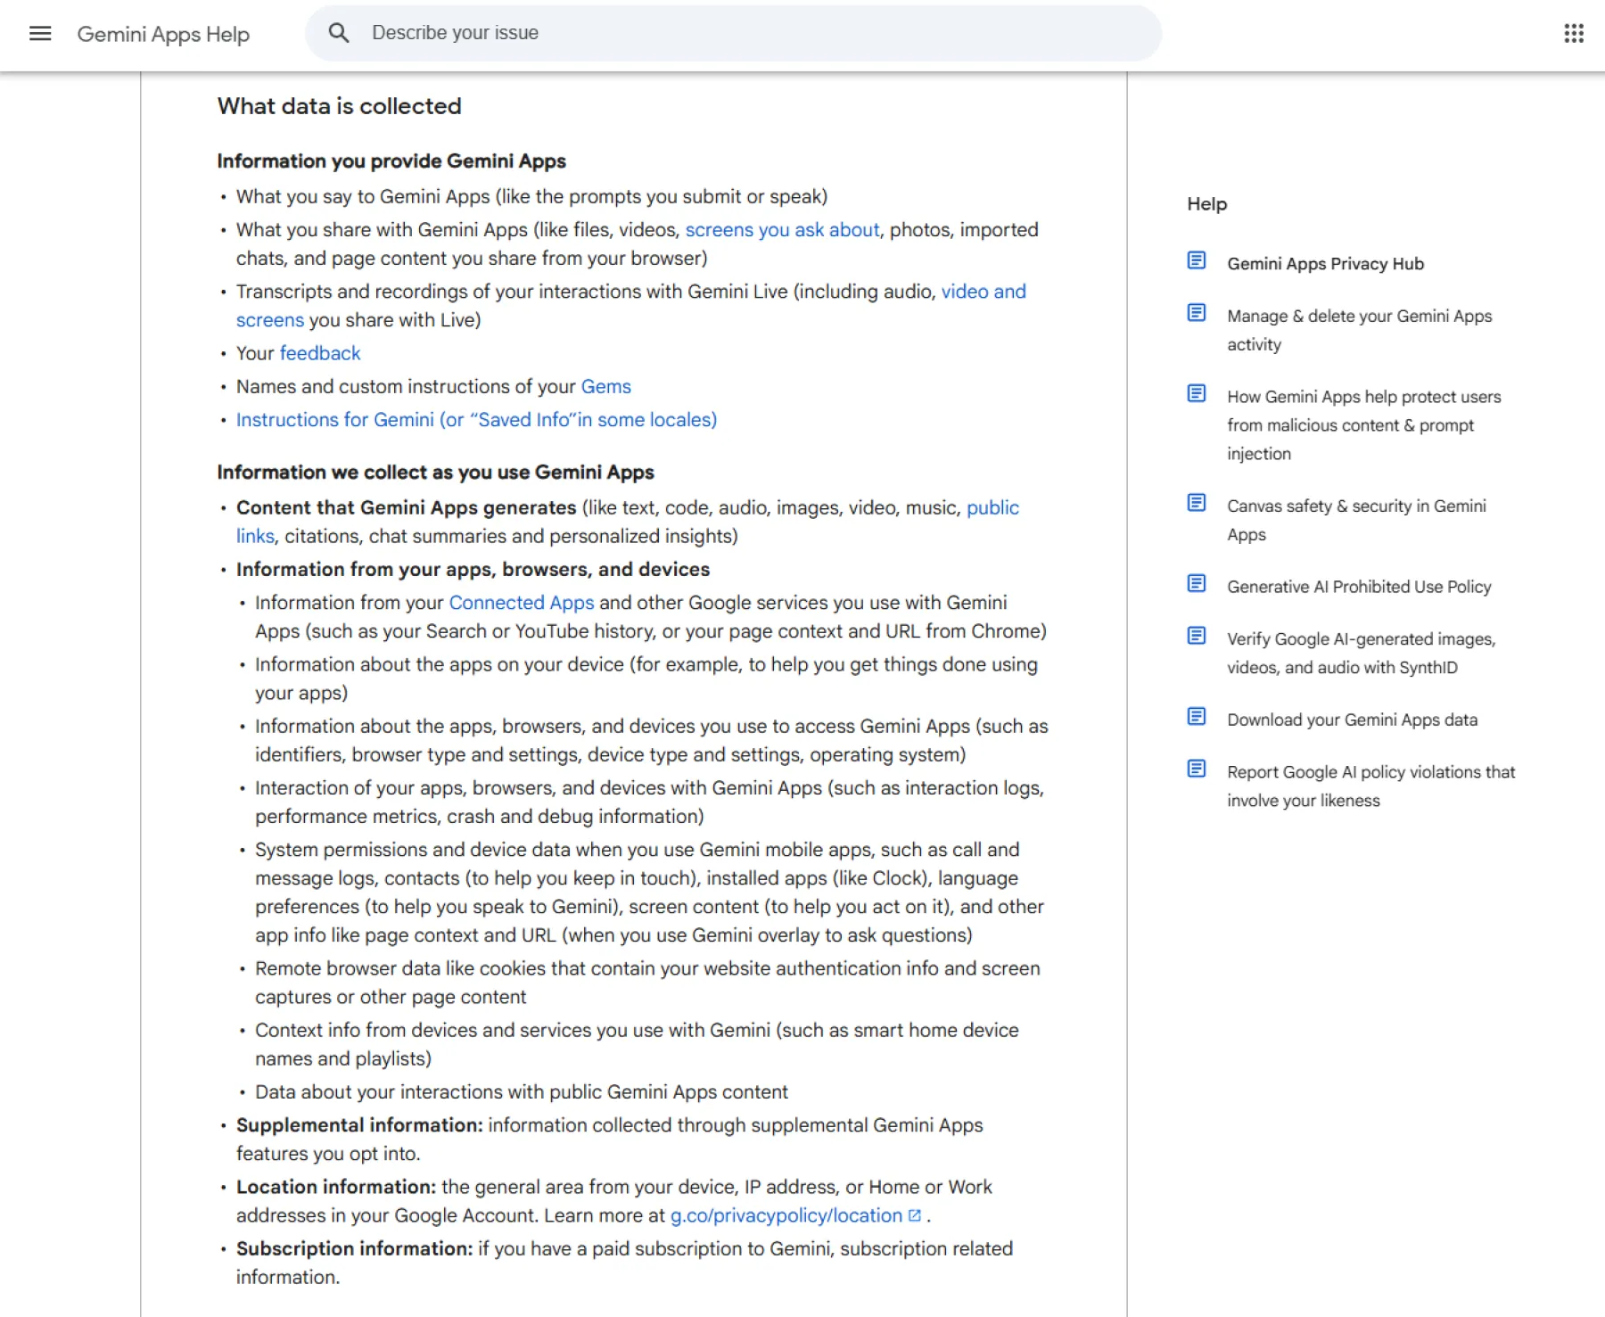Open Report Google AI policy violations article
The height and width of the screenshot is (1317, 1605).
(1370, 786)
